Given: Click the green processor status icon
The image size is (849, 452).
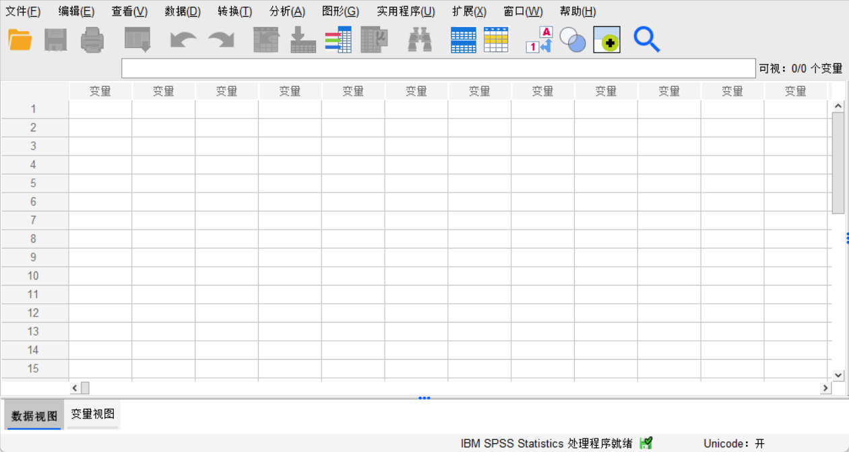Looking at the screenshot, I should (646, 443).
